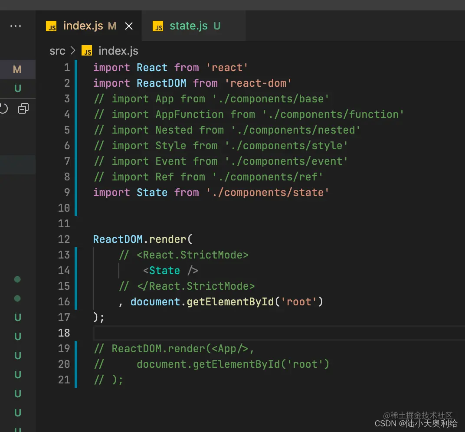Image resolution: width=465 pixels, height=432 pixels.
Task: Click the JS icon in the breadcrumb
Action: 87,51
